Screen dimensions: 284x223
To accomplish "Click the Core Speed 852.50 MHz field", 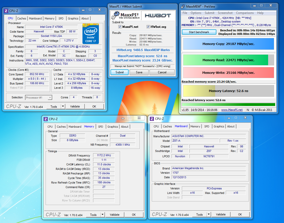I will coord(37,74).
